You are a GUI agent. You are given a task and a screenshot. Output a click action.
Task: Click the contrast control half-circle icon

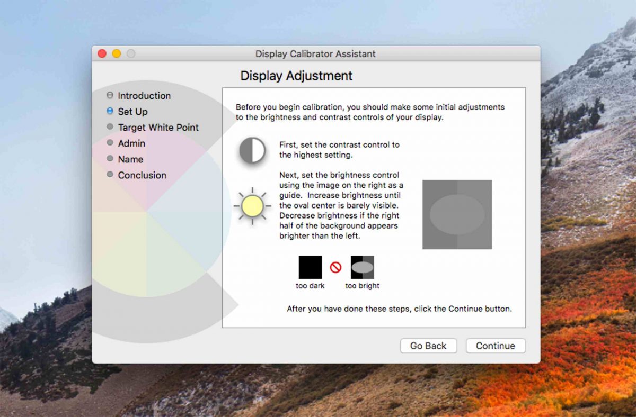(x=253, y=150)
